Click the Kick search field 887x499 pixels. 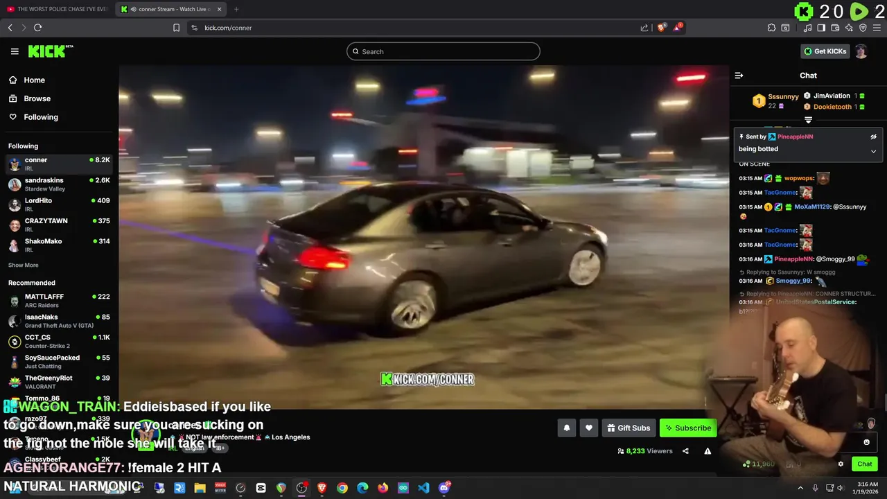[x=443, y=51]
